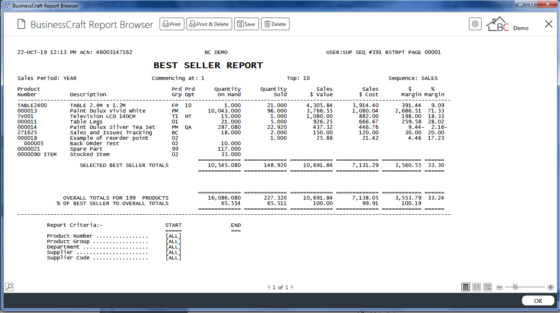560x313 pixels.
Task: Click 000009D ITEM product number
Action: [37, 154]
